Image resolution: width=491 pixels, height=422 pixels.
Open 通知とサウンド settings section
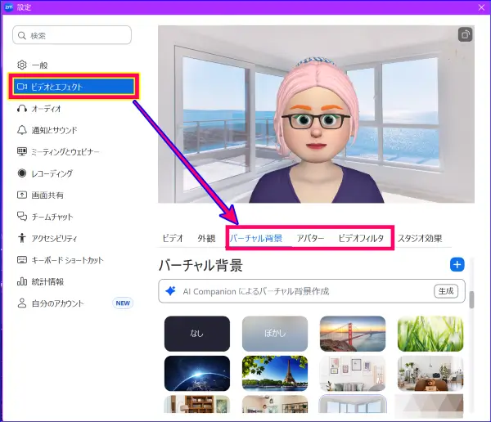click(54, 130)
